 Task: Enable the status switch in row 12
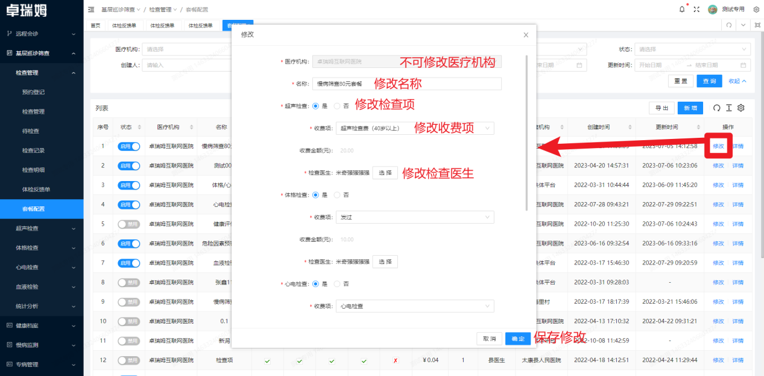tap(129, 360)
